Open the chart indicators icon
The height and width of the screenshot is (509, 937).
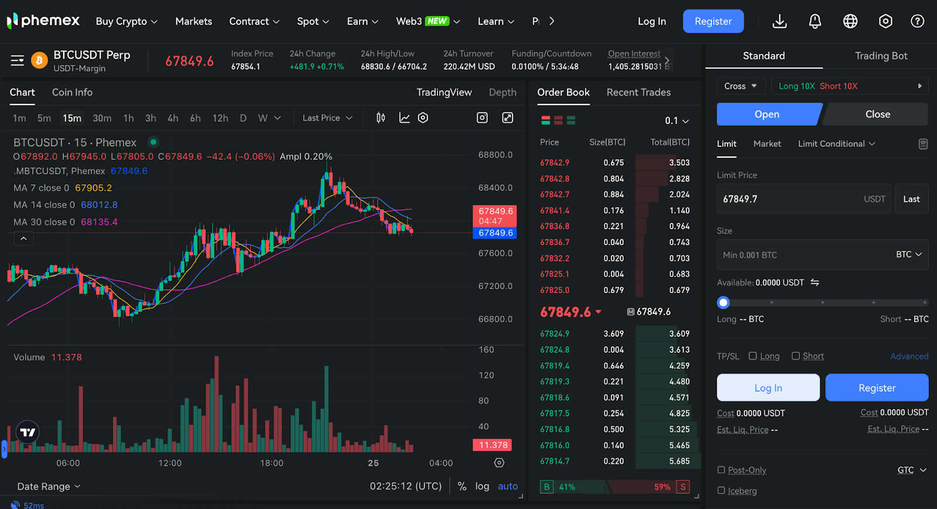tap(404, 118)
